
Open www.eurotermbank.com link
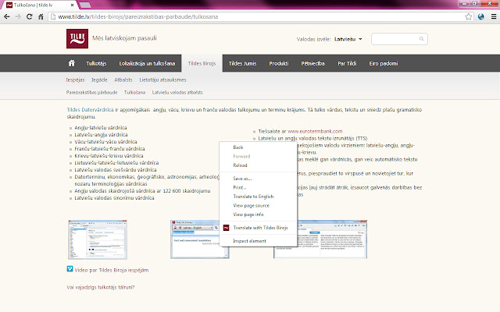315,131
